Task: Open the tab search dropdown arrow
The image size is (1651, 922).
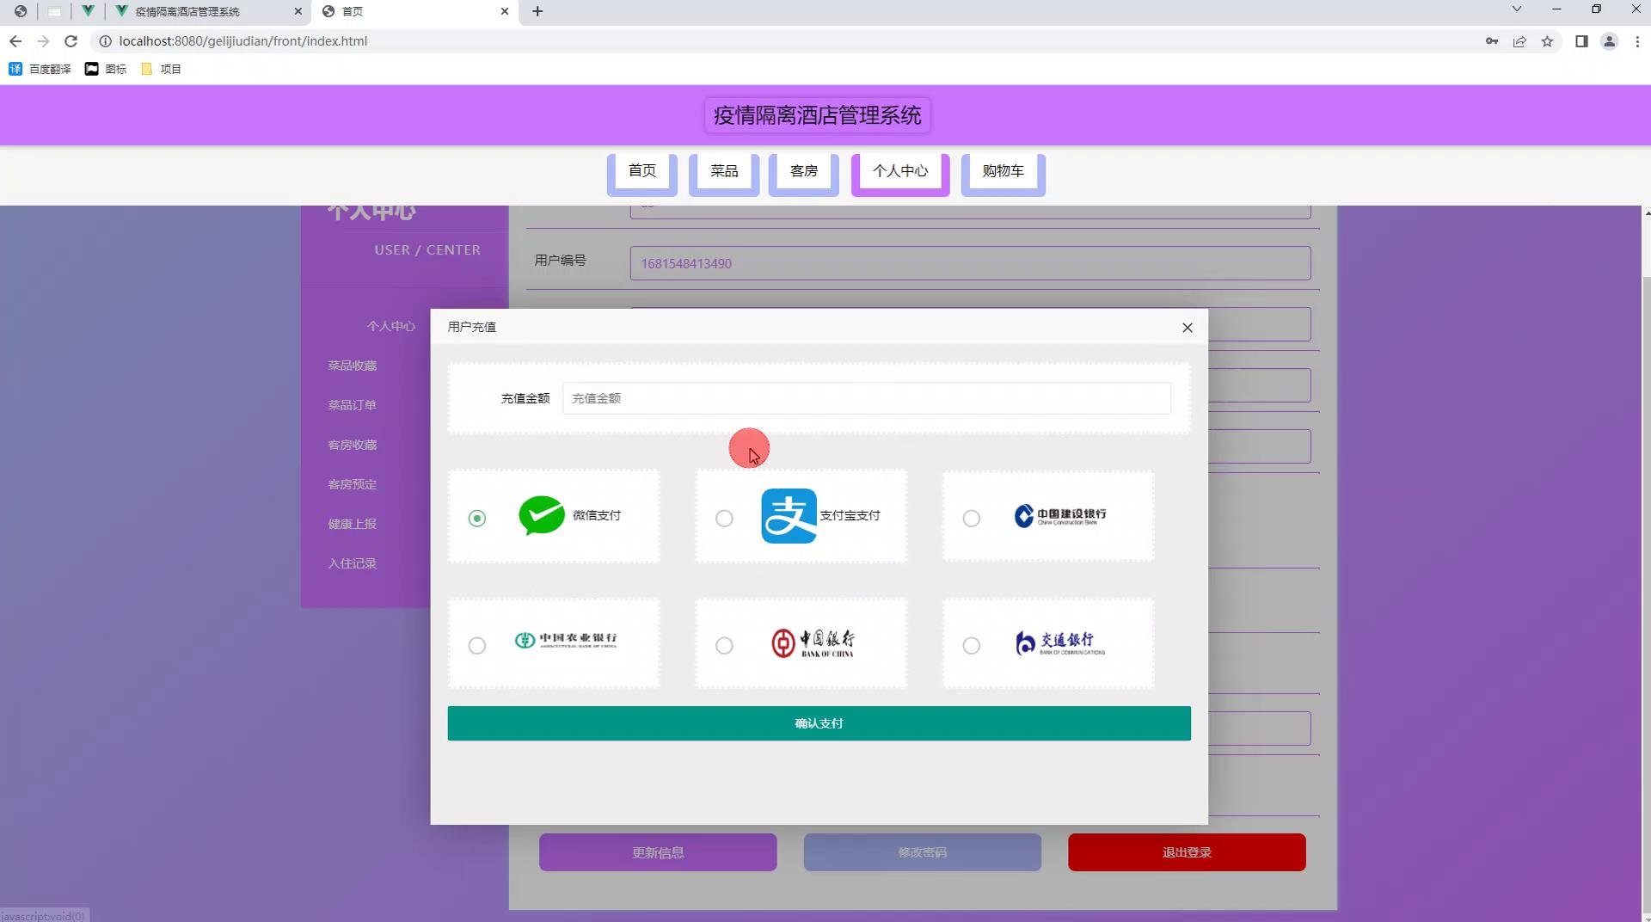Action: pyautogui.click(x=1517, y=9)
